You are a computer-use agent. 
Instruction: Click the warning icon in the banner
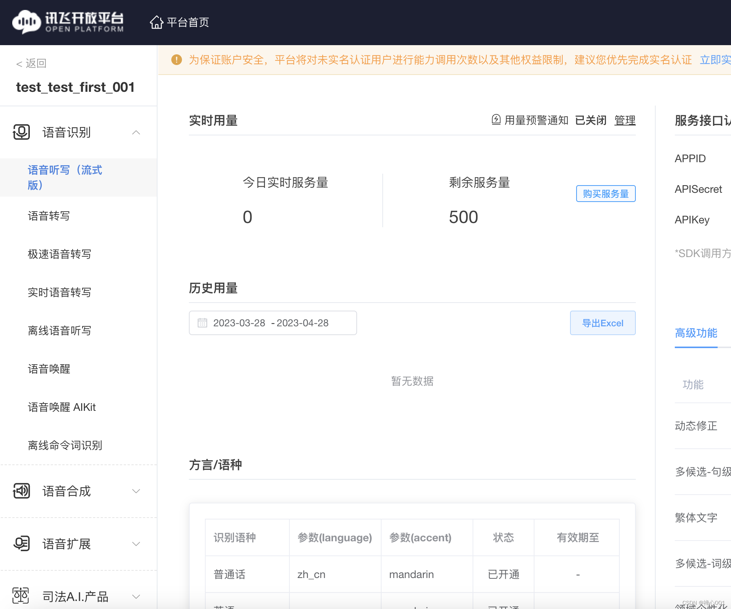tap(176, 59)
